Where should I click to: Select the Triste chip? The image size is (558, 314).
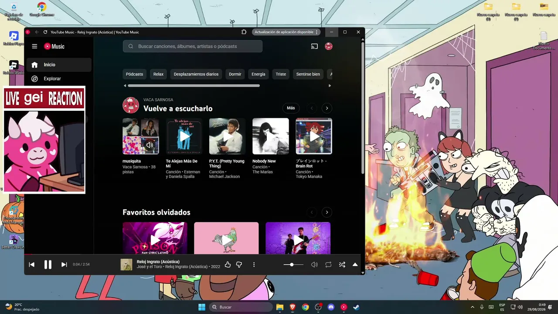click(x=281, y=74)
